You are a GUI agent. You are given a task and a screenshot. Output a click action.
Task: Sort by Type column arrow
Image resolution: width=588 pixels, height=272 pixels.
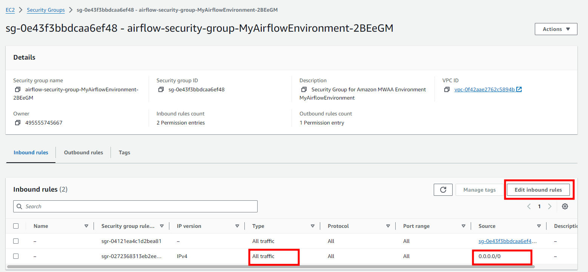pos(313,226)
